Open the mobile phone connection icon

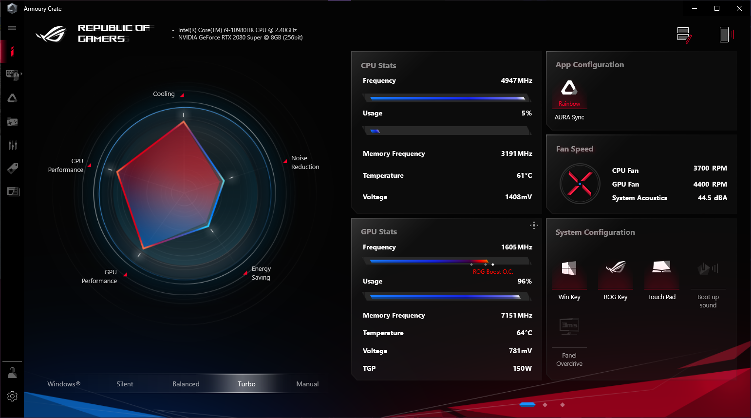[x=726, y=35]
